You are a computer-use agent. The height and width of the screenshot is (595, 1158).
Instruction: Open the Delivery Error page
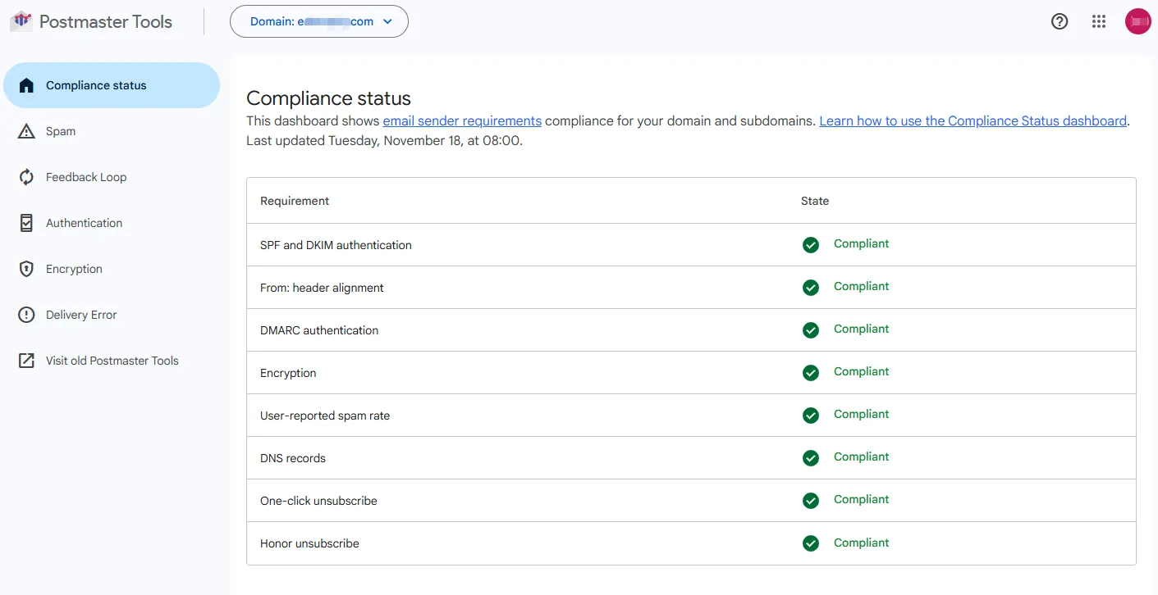[x=81, y=315]
